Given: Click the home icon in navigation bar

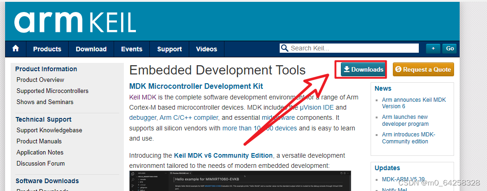Looking at the screenshot, I should (15, 49).
